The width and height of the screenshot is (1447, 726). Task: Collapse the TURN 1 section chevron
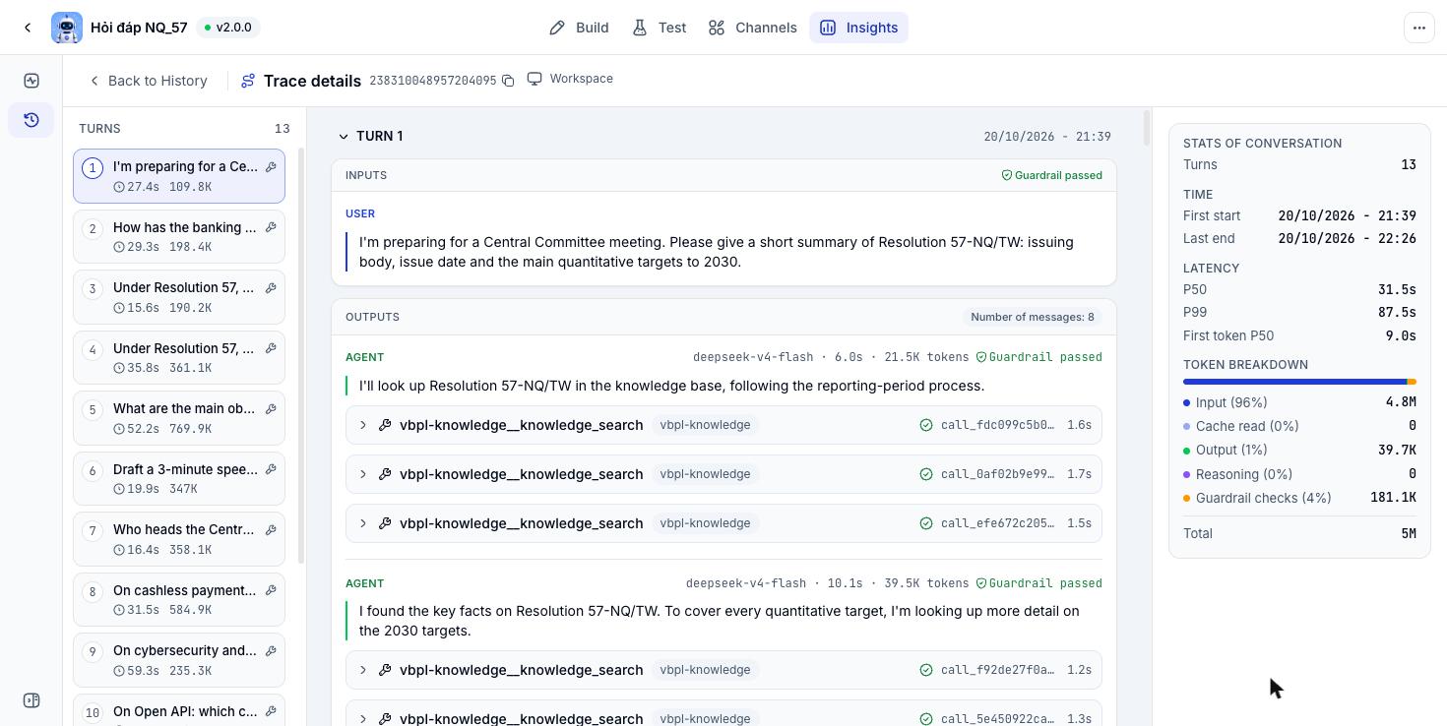click(344, 137)
